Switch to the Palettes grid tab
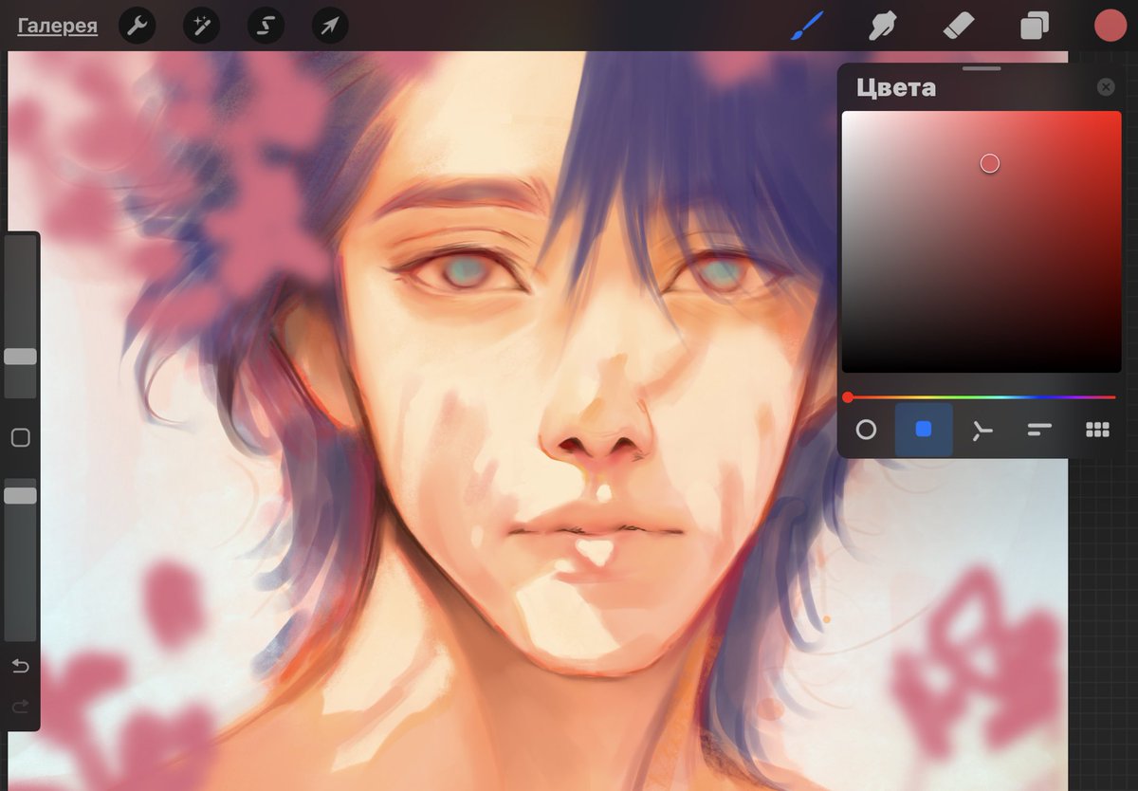 point(1097,430)
